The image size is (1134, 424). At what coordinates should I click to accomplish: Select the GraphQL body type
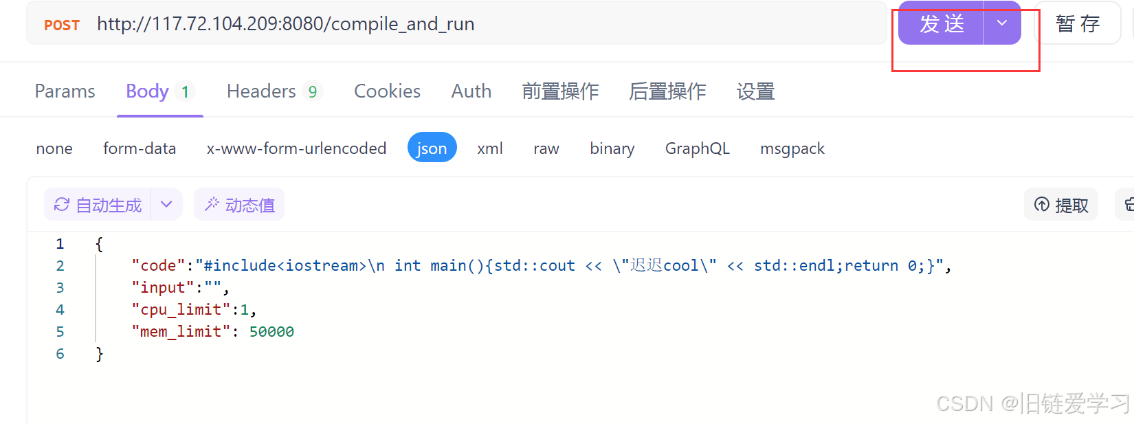tap(697, 148)
